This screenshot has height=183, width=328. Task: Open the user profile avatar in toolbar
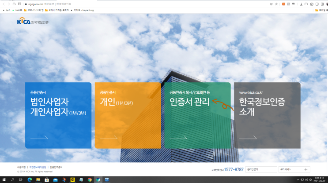tap(327, 4)
